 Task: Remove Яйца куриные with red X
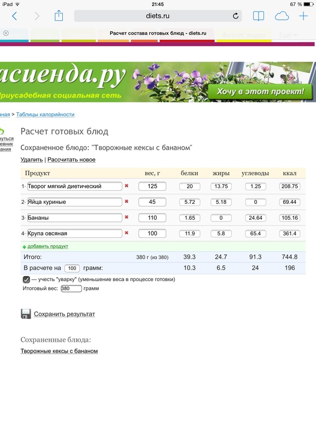pos(126,201)
